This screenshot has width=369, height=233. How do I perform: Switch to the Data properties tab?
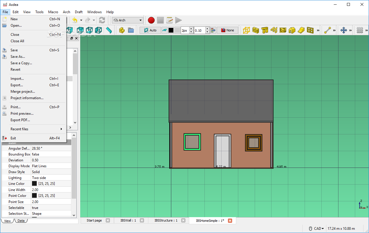21,221
